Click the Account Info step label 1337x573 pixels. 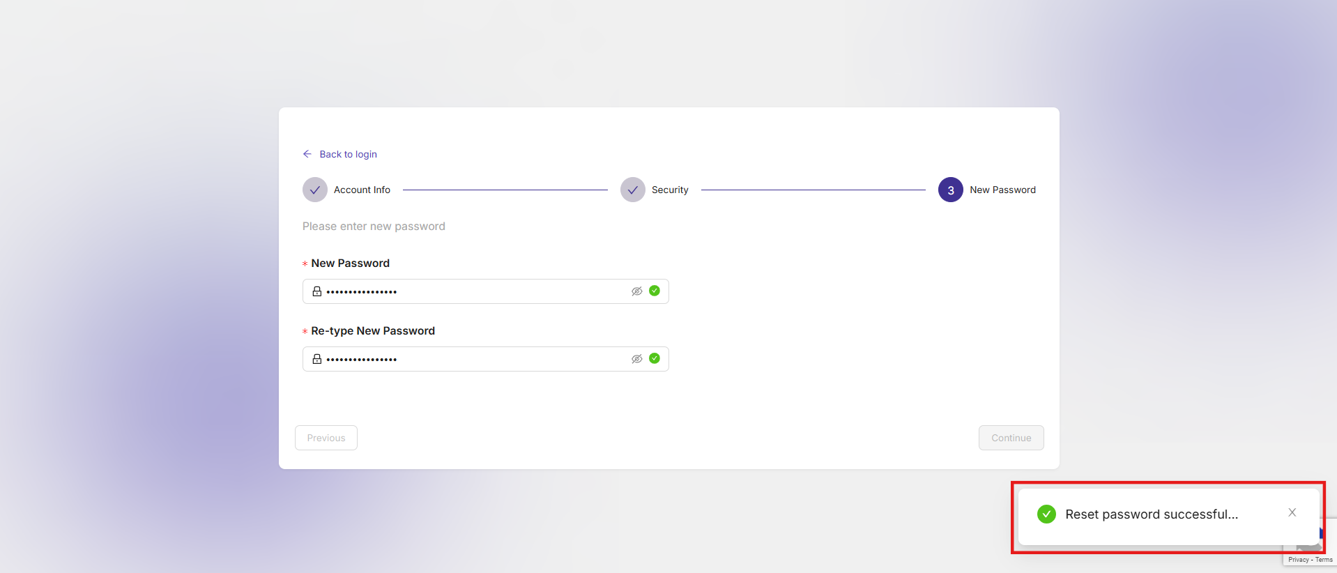[x=362, y=190]
